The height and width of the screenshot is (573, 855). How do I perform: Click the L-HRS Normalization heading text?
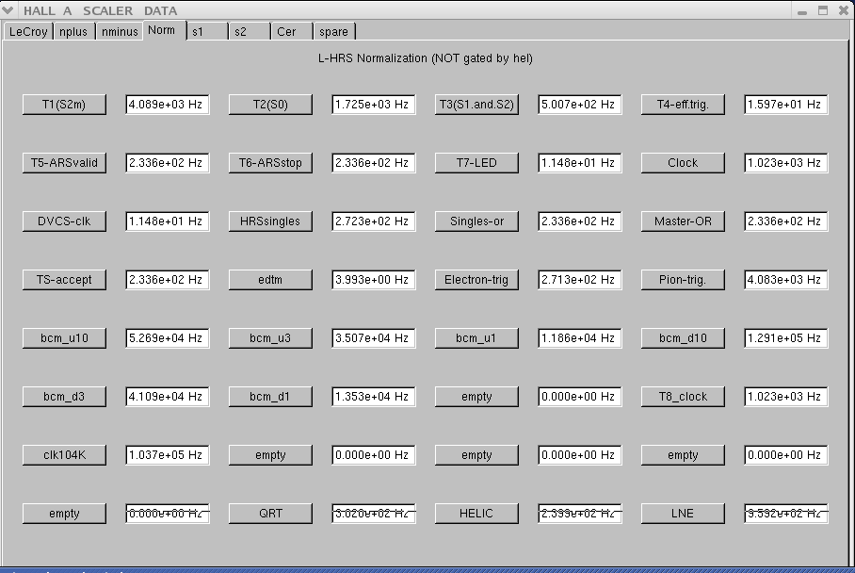(426, 58)
